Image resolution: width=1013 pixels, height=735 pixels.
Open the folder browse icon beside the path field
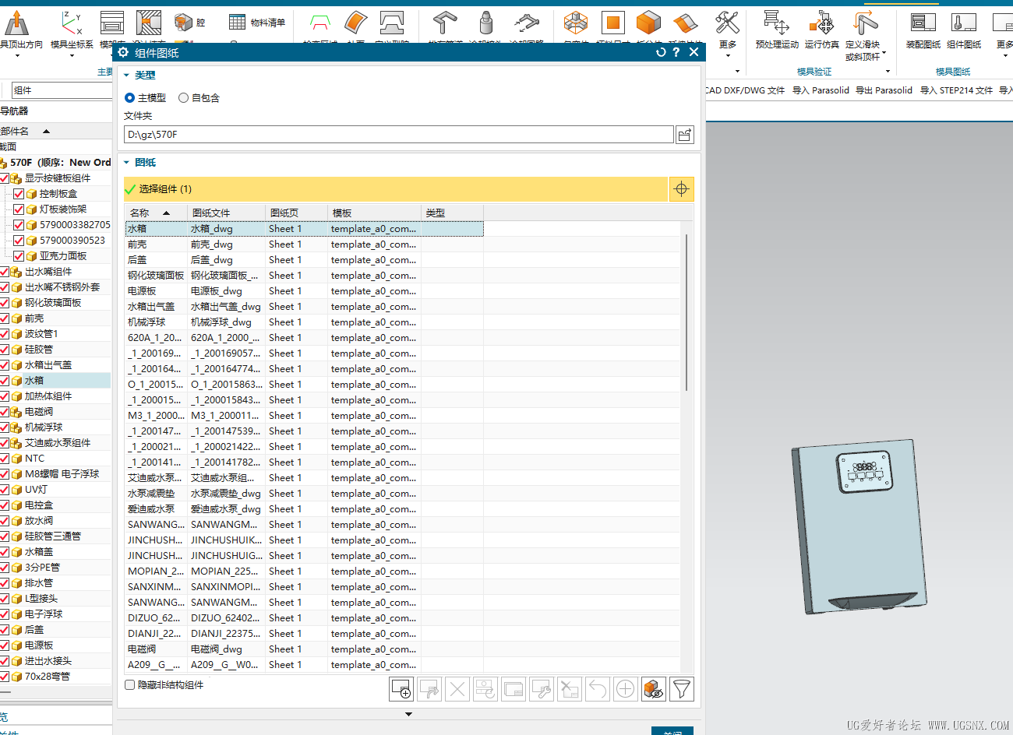pos(684,134)
